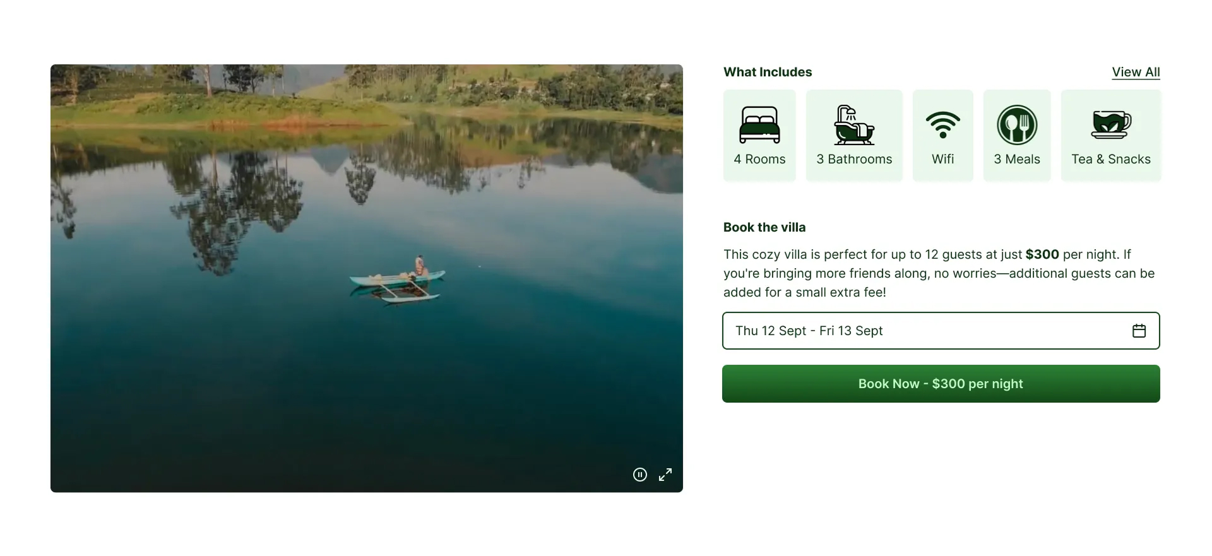Screen dimensions: 1212x556
Task: Click the bed icon for rooms
Action: pyautogui.click(x=759, y=125)
